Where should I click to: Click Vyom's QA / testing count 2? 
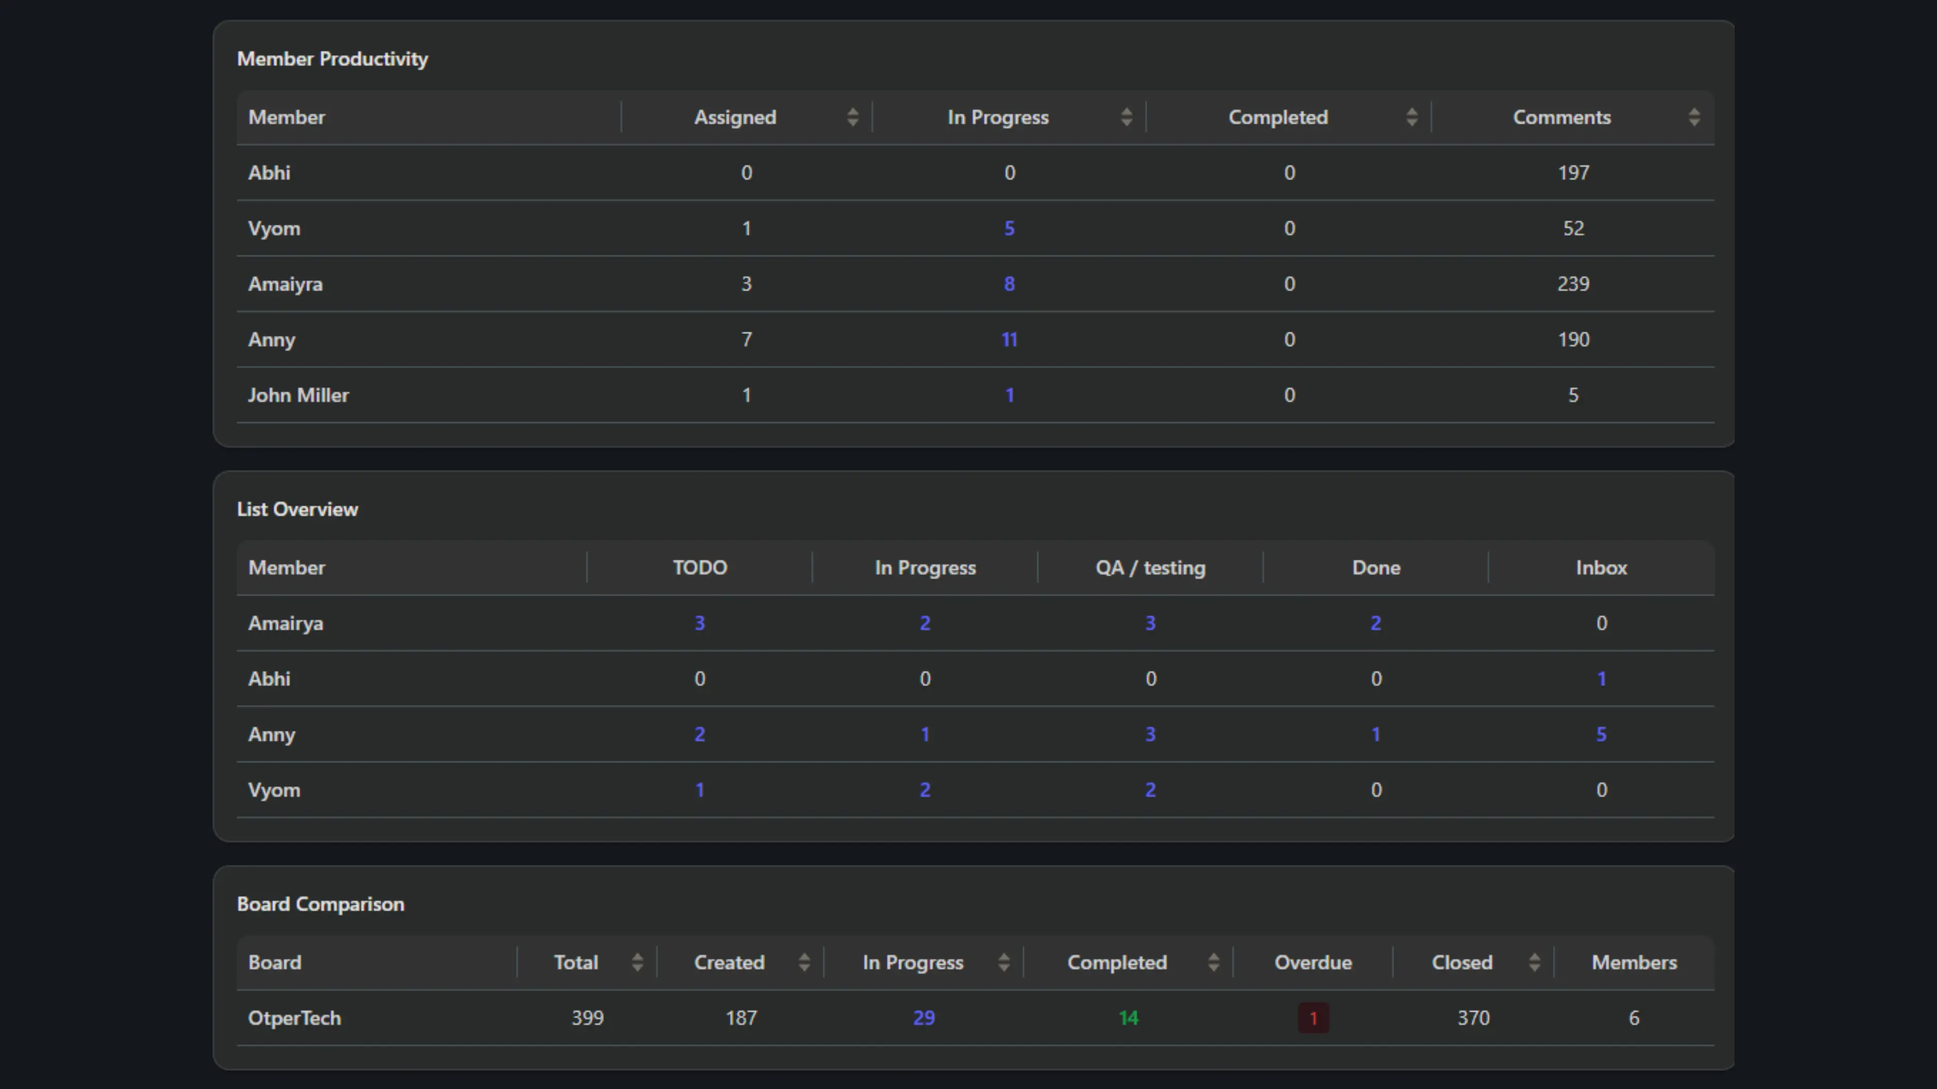(1150, 790)
